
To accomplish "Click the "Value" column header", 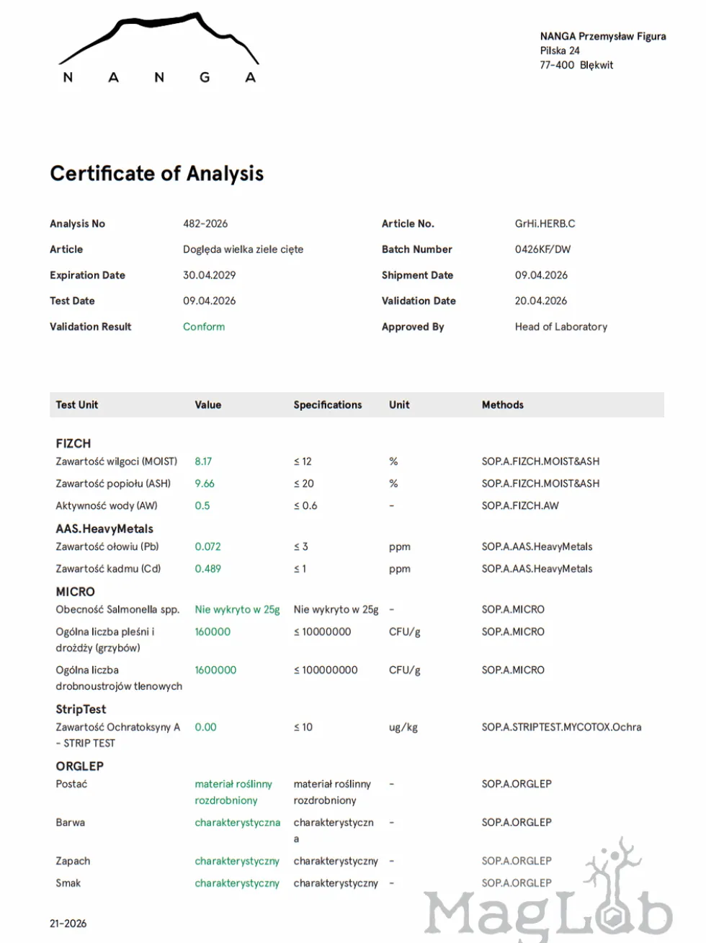I will click(x=207, y=405).
